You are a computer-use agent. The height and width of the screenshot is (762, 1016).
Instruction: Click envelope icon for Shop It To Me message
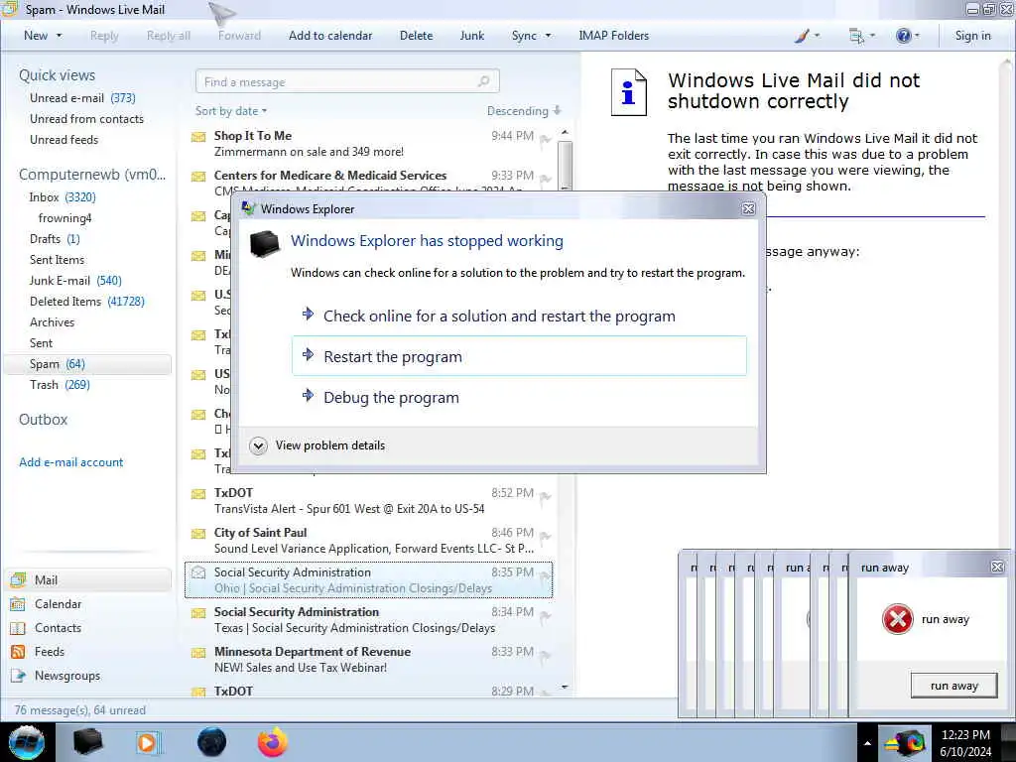pos(198,137)
